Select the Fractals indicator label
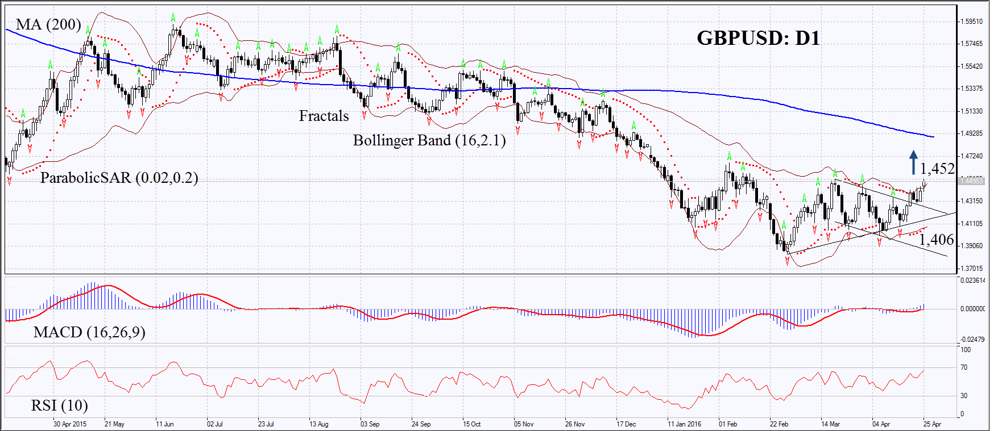Screen dimensions: 1002x431 (x=324, y=116)
